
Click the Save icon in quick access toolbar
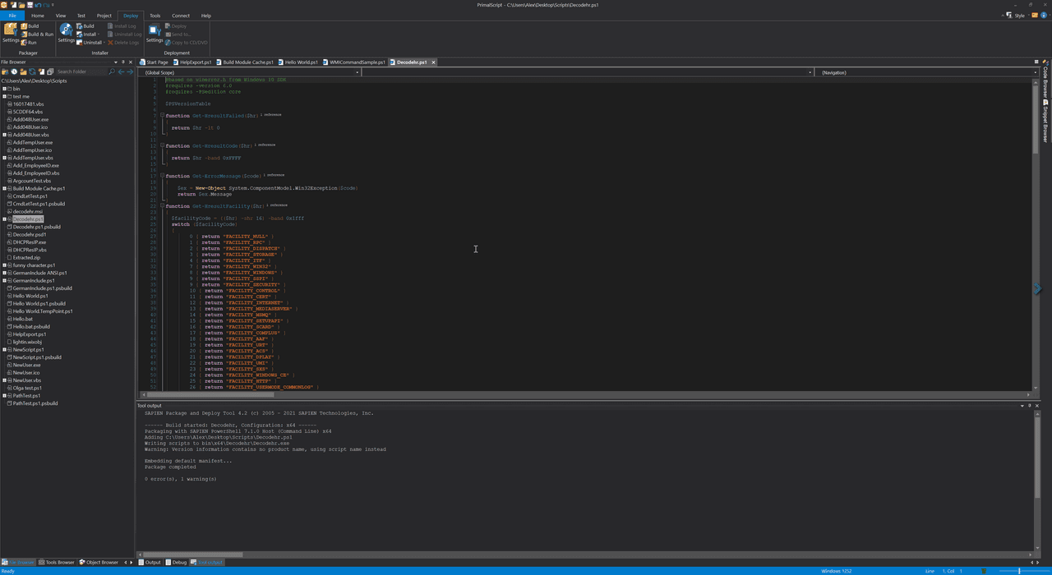click(x=30, y=4)
